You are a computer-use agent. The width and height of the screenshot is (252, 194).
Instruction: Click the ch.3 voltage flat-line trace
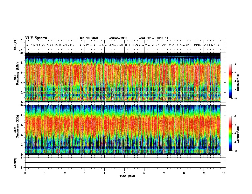[x=123, y=163]
